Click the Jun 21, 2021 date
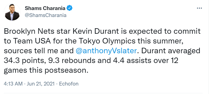Image resolution: width=212 pixels, height=94 pixels. click(x=41, y=84)
